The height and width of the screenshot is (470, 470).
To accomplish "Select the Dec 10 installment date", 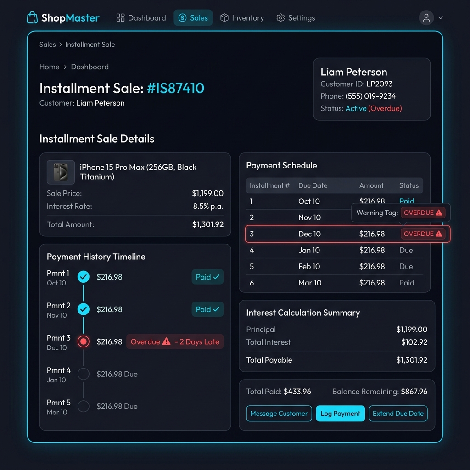I will (x=309, y=234).
